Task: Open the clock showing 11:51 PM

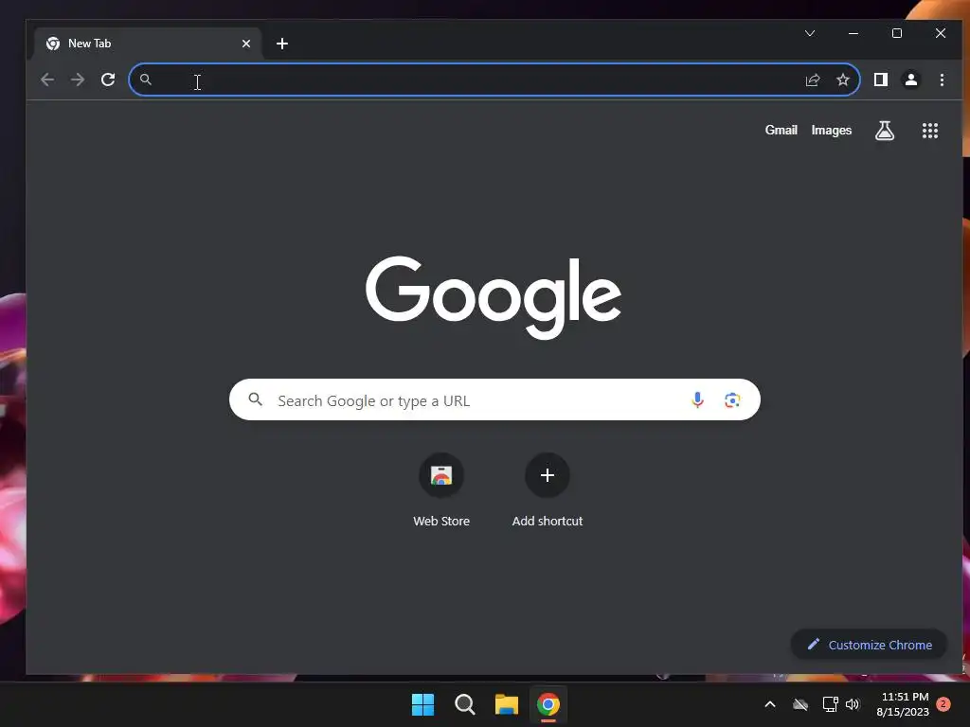Action: click(x=903, y=704)
